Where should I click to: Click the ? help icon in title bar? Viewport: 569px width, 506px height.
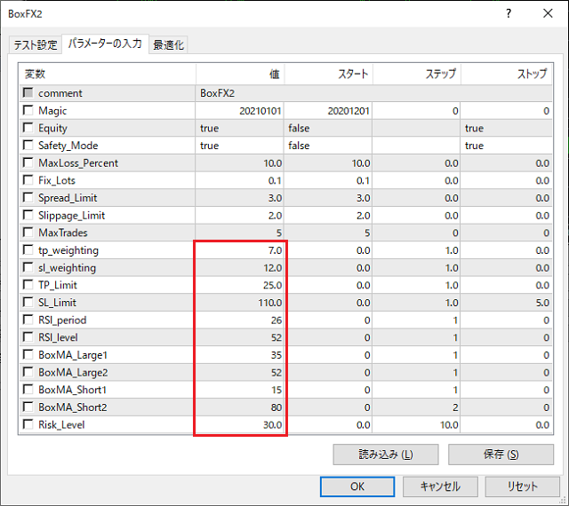[509, 14]
